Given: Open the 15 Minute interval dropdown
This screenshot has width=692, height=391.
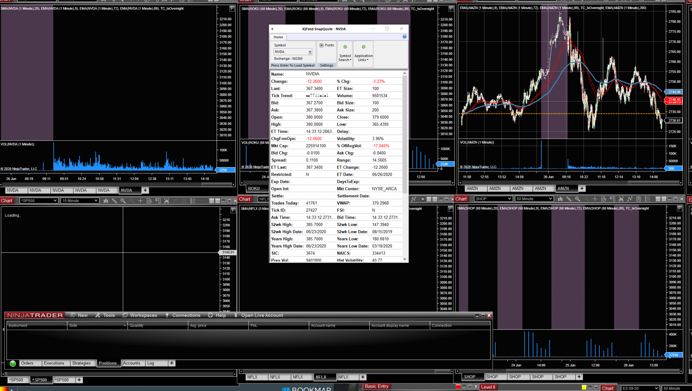Looking at the screenshot, I should [x=96, y=201].
